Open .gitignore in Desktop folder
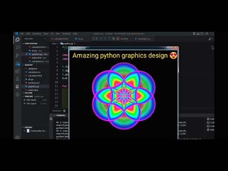The image size is (228, 171). coord(33,68)
